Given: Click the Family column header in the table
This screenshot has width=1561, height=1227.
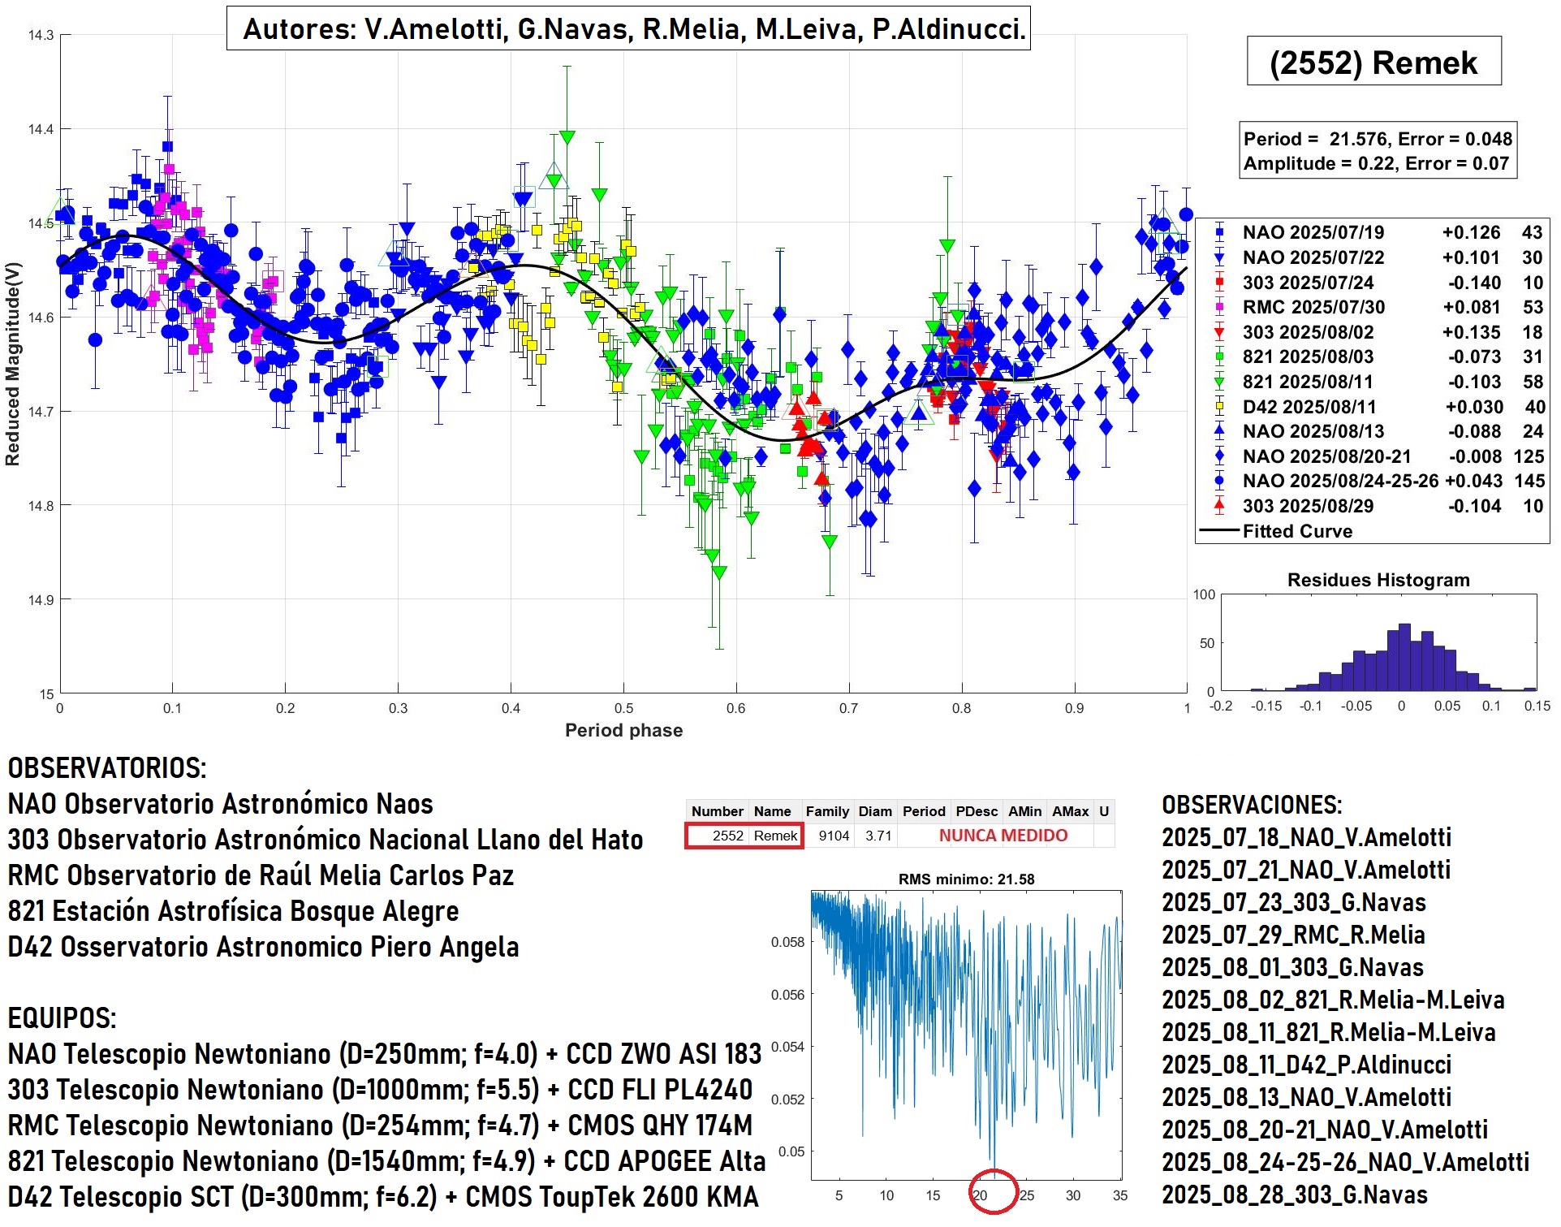Looking at the screenshot, I should coord(827,811).
